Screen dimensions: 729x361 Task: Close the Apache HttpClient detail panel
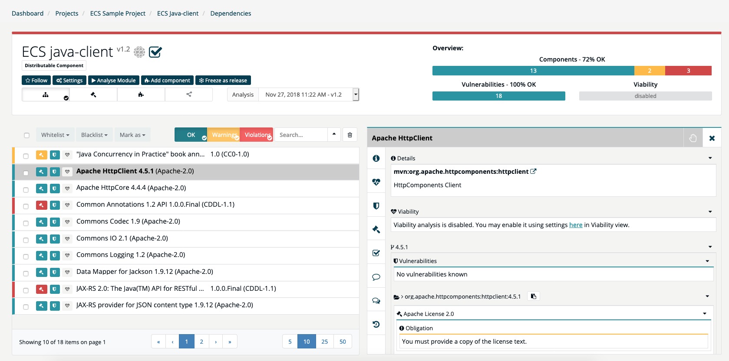coord(712,138)
